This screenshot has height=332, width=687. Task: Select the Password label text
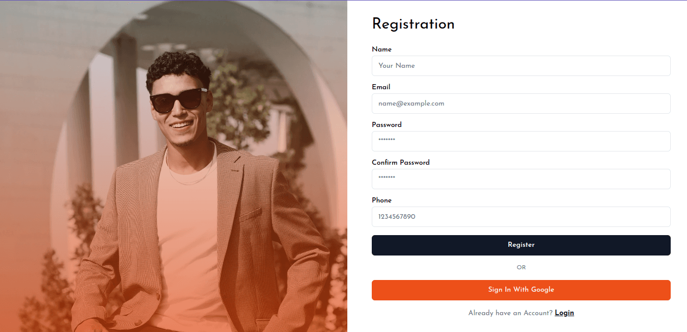coord(387,125)
